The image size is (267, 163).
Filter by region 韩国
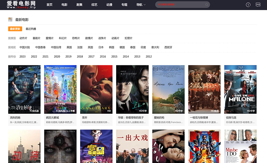click(111, 47)
